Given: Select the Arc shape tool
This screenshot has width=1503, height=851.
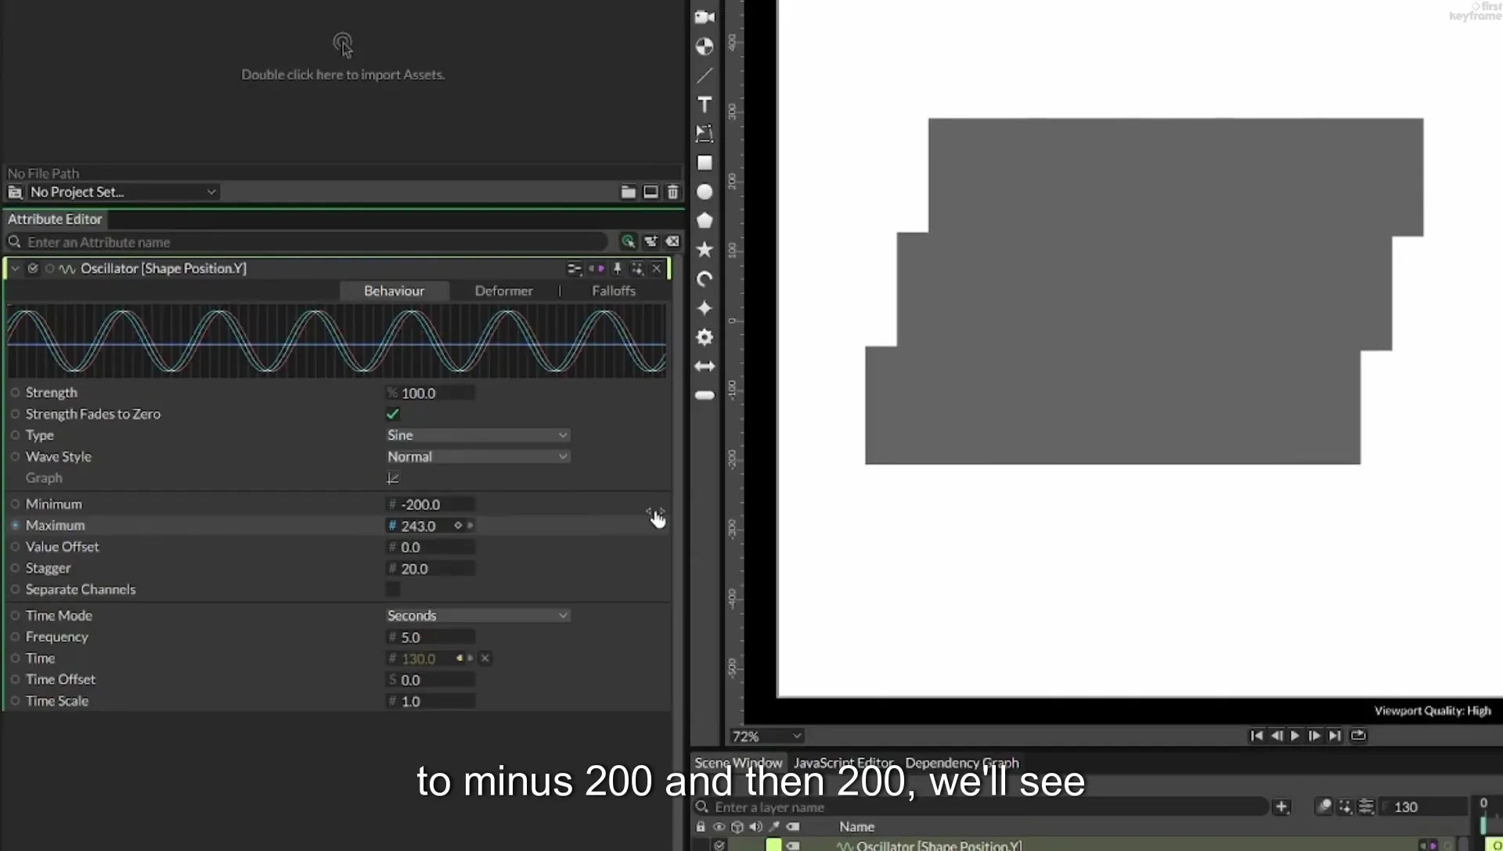Looking at the screenshot, I should [705, 279].
